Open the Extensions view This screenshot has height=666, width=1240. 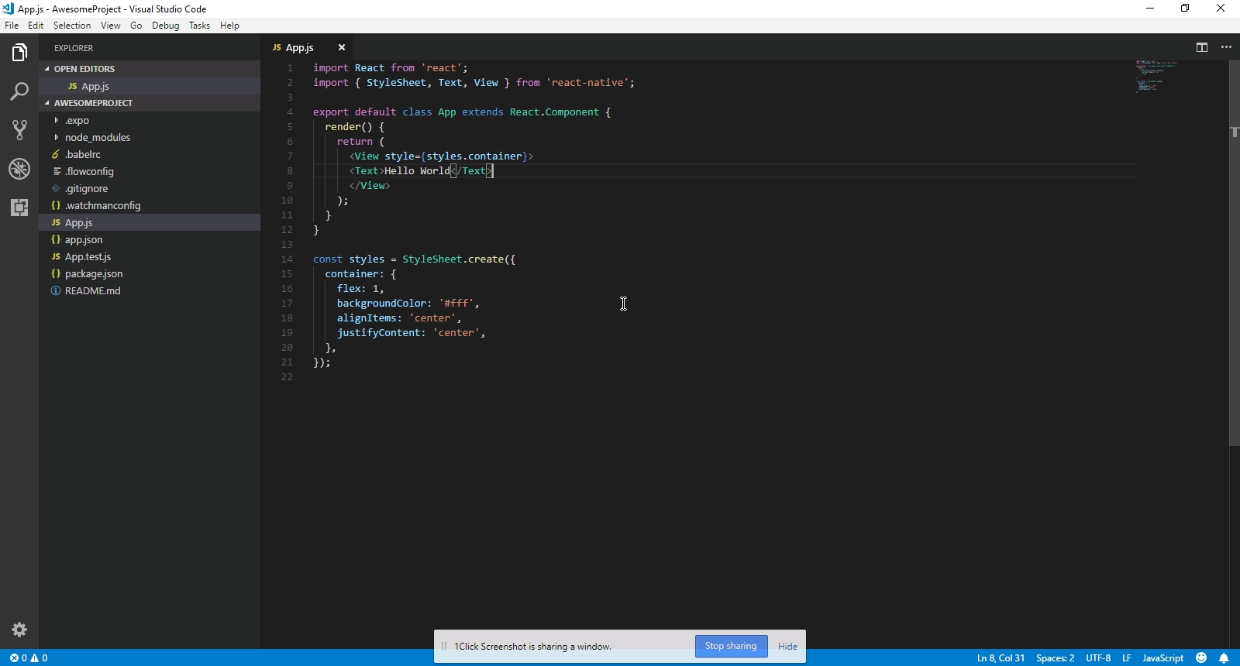point(19,208)
